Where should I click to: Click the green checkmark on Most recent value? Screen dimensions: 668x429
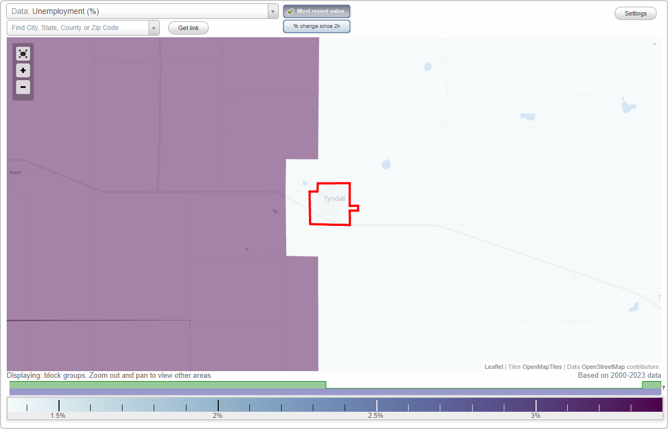(x=290, y=11)
